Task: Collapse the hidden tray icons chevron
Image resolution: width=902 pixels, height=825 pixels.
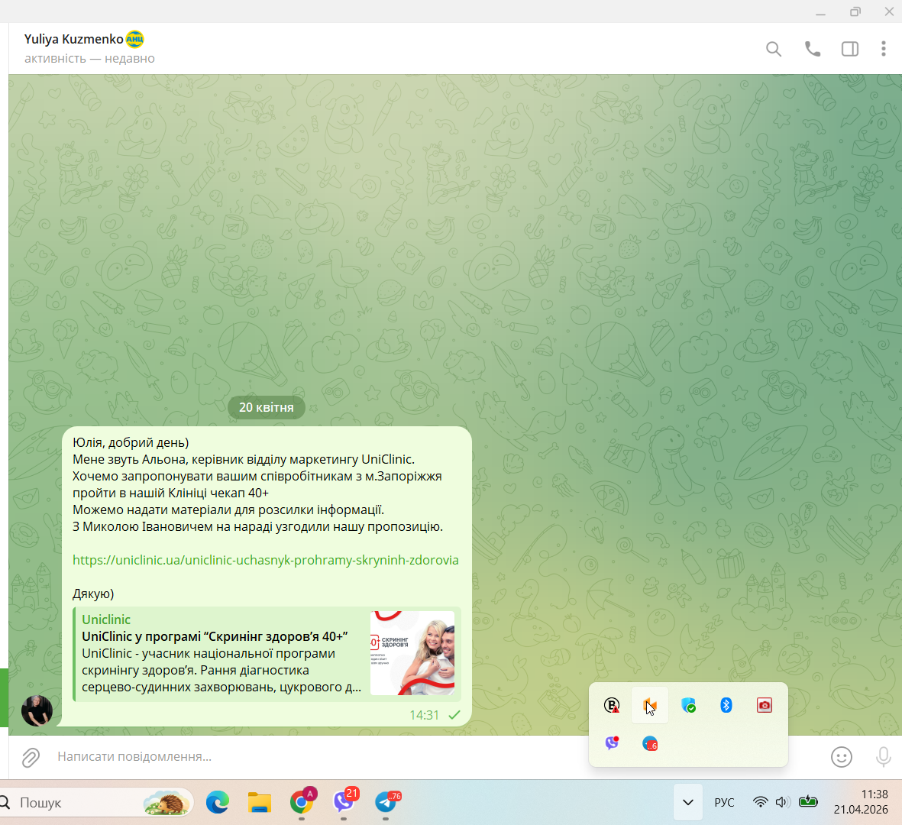Action: point(687,802)
